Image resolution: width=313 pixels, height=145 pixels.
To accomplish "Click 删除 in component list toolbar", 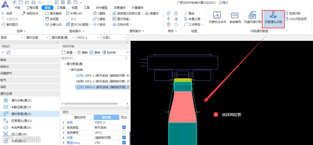I will (x=82, y=53).
